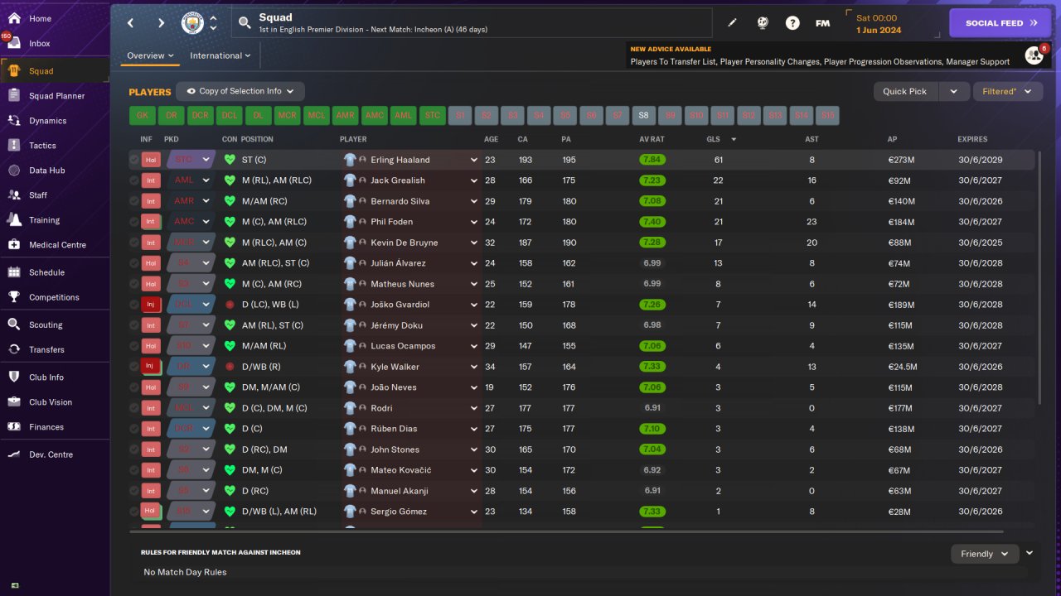Open the Overview tab menu

(150, 55)
